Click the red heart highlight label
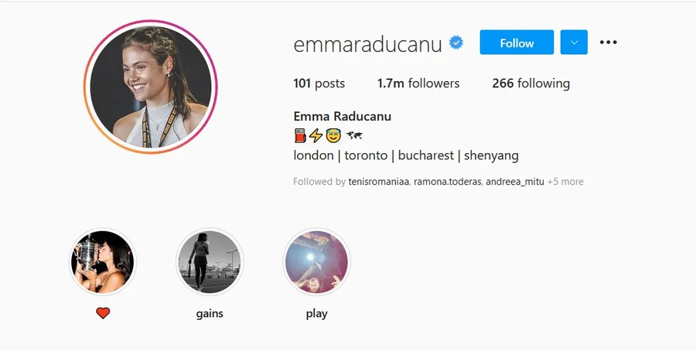This screenshot has height=351, width=696. coord(103,313)
